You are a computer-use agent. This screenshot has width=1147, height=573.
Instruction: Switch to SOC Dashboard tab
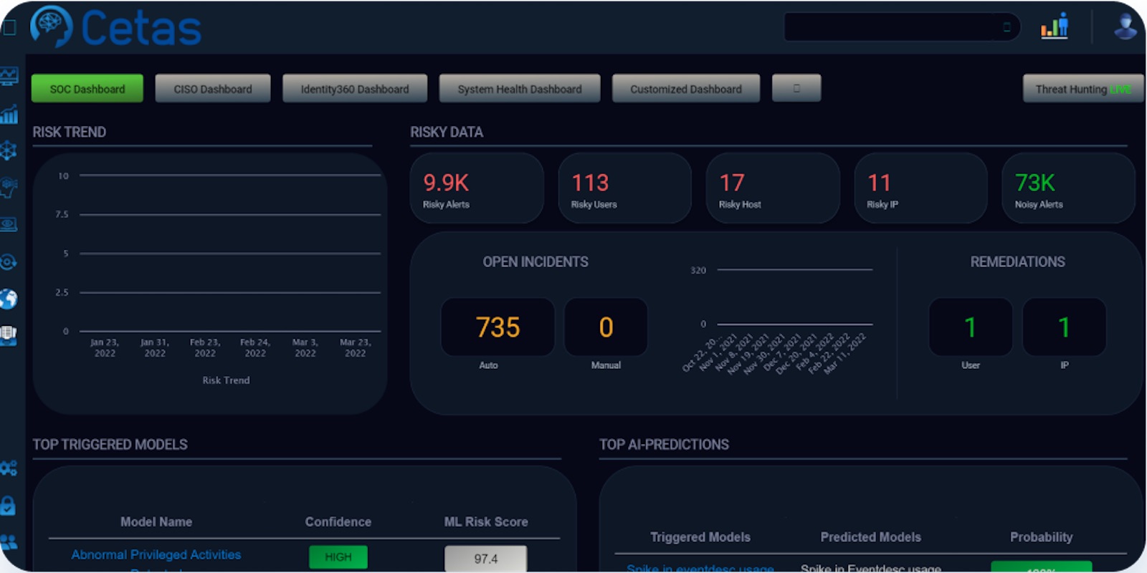87,89
